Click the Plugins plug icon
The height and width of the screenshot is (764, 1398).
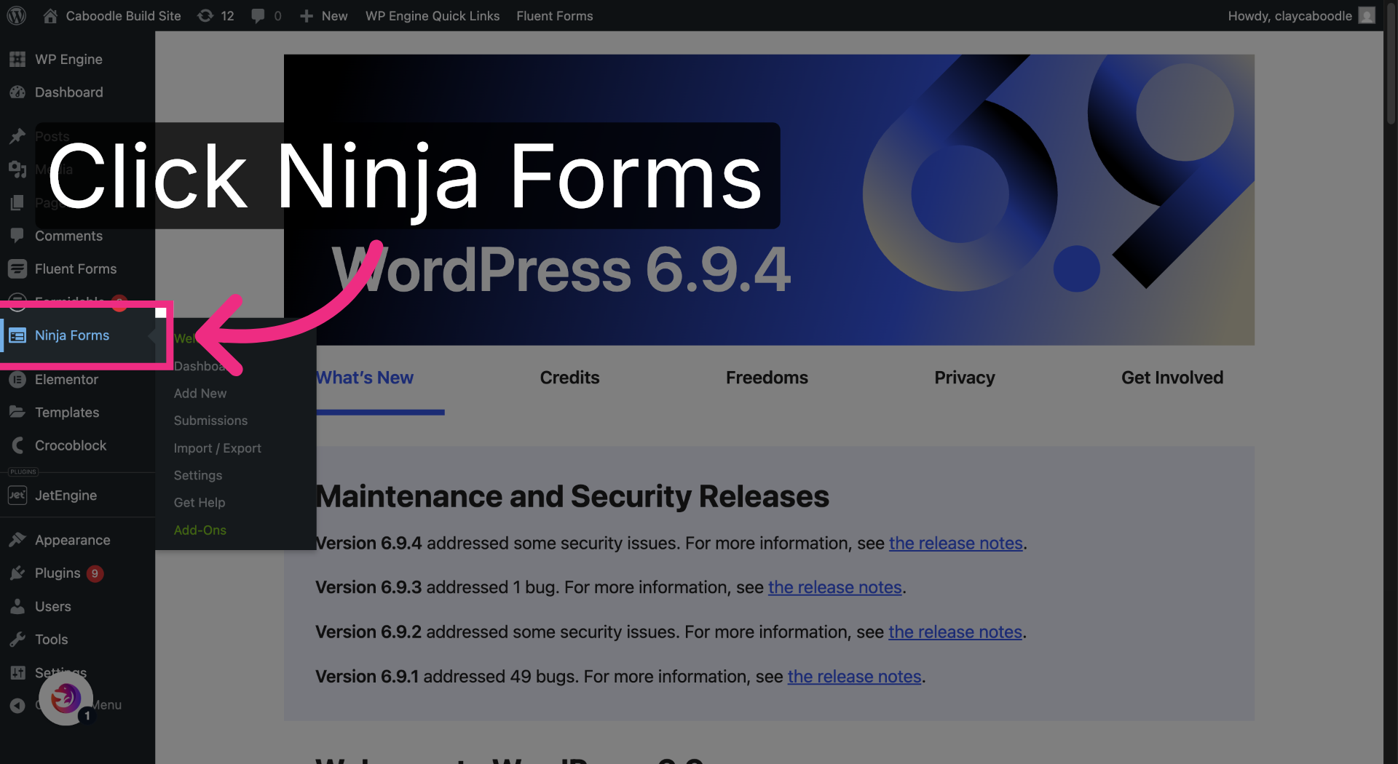pos(17,573)
